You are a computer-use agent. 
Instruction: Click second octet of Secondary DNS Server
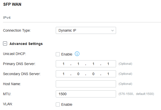(x=78, y=74)
